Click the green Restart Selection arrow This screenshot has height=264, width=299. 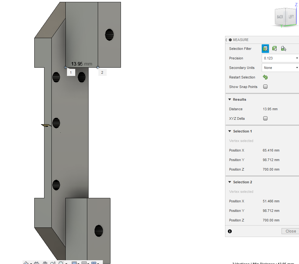[265, 77]
